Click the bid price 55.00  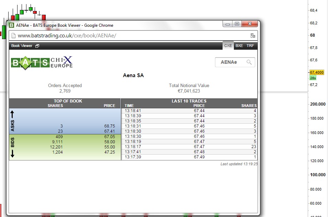pos(110,147)
